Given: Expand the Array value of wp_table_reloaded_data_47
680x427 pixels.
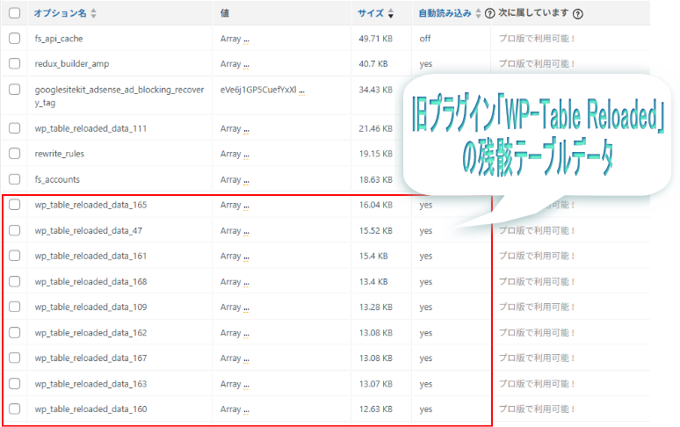Looking at the screenshot, I should (246, 231).
